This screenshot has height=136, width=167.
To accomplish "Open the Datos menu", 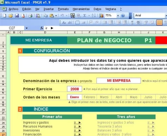I will (97, 9).
